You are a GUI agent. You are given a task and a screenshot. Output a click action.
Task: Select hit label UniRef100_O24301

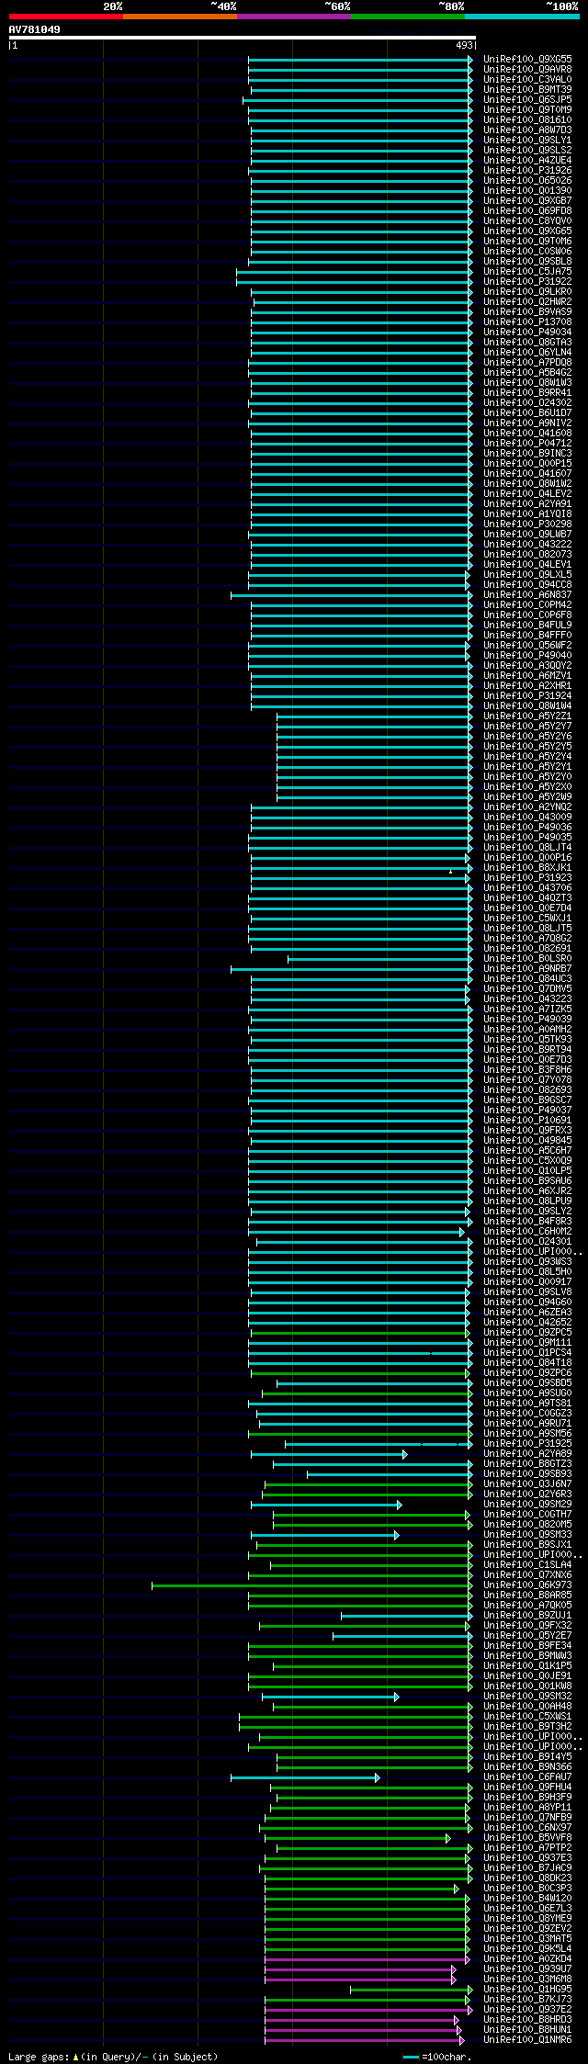coord(527,1241)
